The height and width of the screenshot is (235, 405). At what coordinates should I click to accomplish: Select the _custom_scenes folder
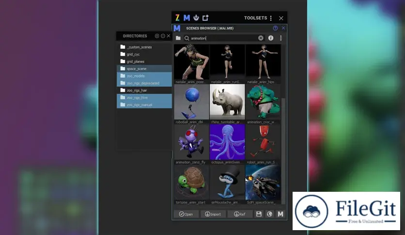(144, 47)
